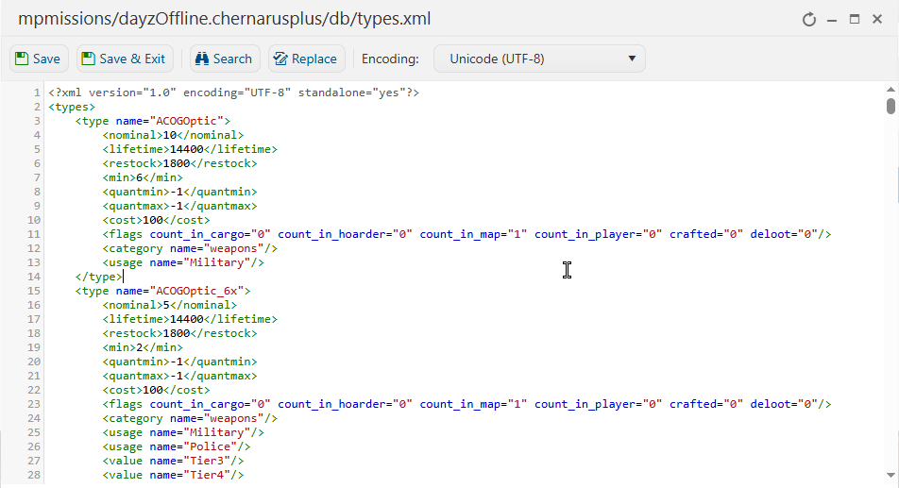
Task: Open Search with the binoculars icon
Action: tap(225, 59)
